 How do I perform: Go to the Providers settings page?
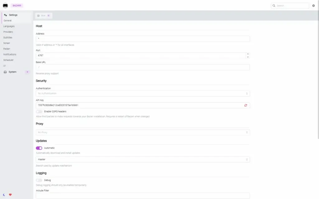[x=8, y=32]
